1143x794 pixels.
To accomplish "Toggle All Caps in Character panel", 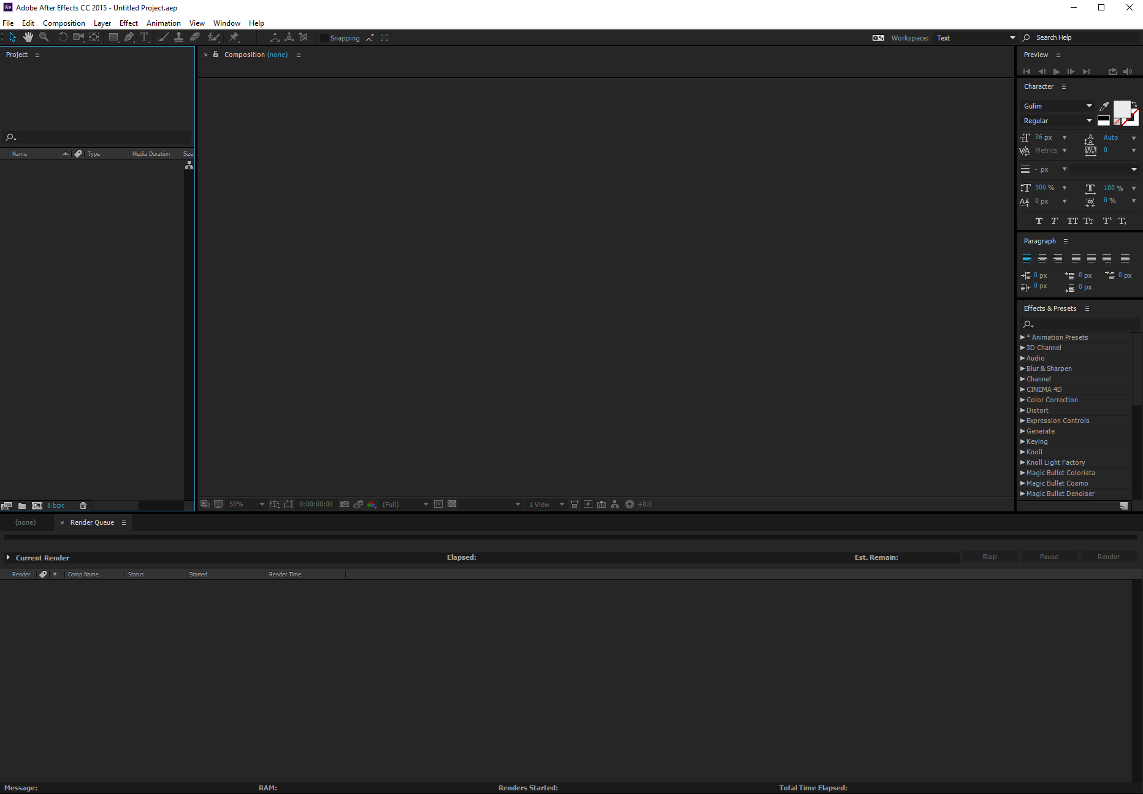I will [x=1072, y=221].
